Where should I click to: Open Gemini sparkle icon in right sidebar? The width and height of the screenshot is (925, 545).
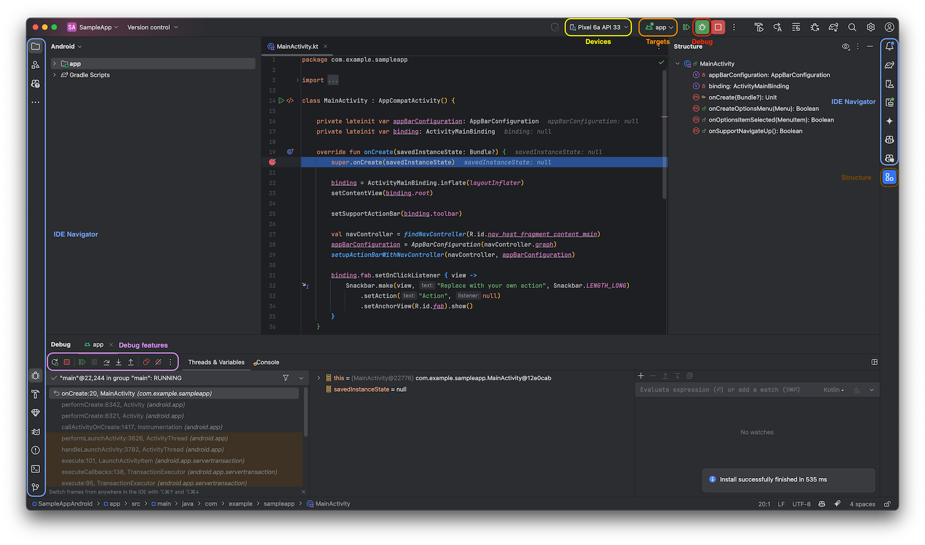click(889, 121)
